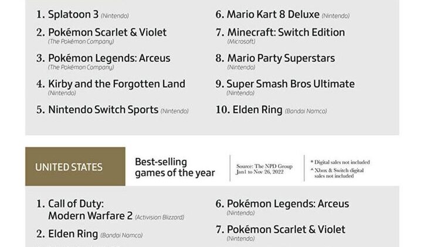Click the gold UNITED STATES label
Image resolution: width=424 pixels, height=247 pixels.
click(69, 167)
